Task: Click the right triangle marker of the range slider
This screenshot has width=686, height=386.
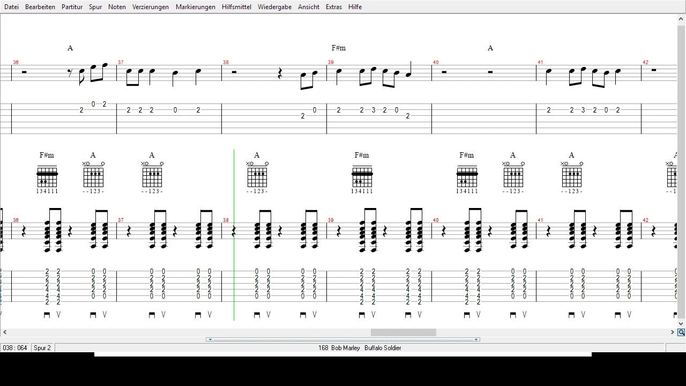Action: coord(476,339)
